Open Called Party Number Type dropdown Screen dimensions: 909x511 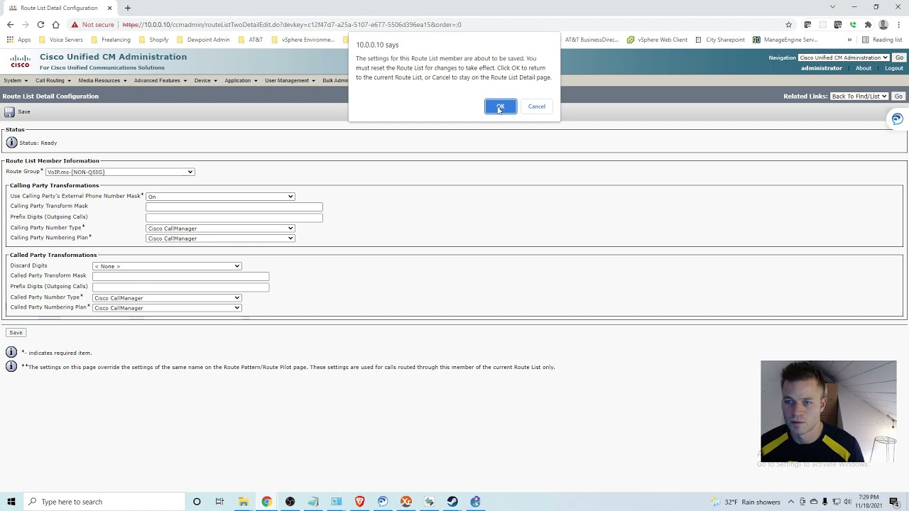167,298
